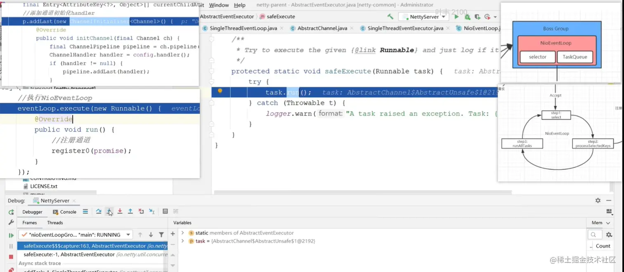This screenshot has height=272, width=624.
Task: Click Memory view search field
Action: (x=594, y=234)
